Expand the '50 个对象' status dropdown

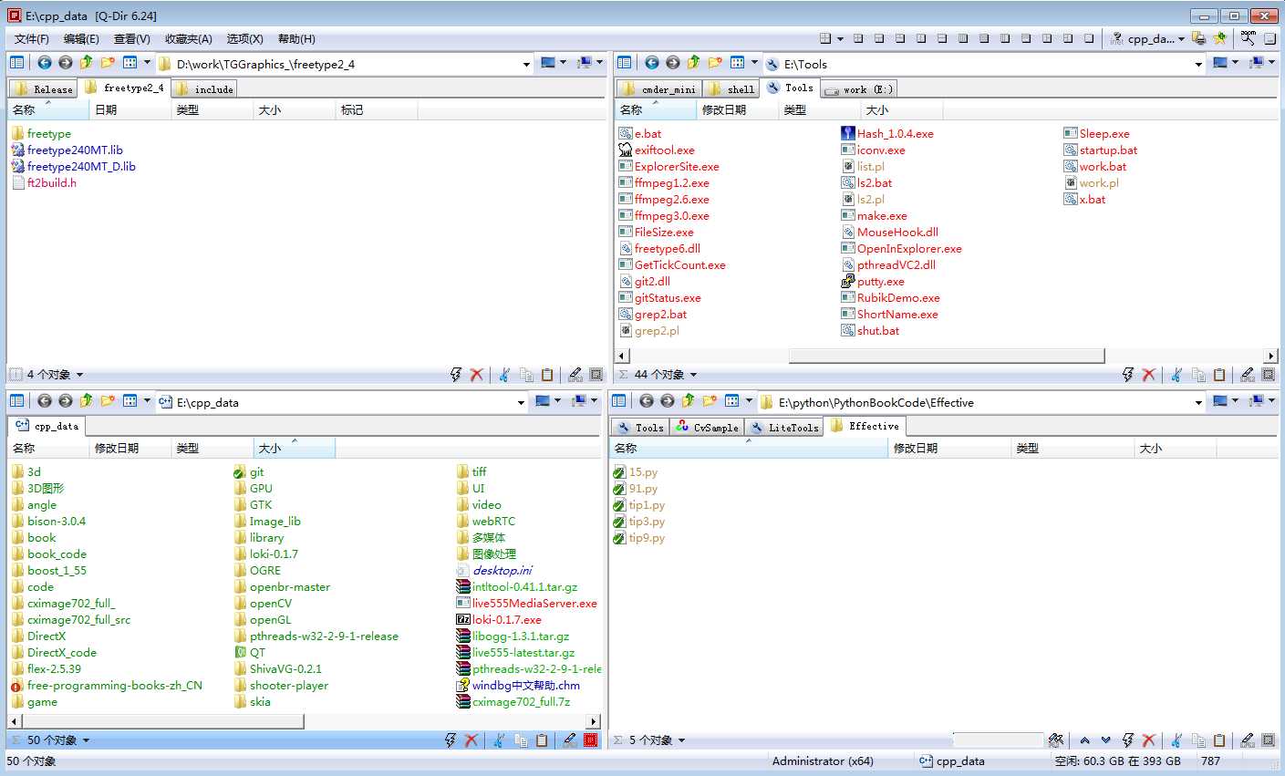(87, 740)
